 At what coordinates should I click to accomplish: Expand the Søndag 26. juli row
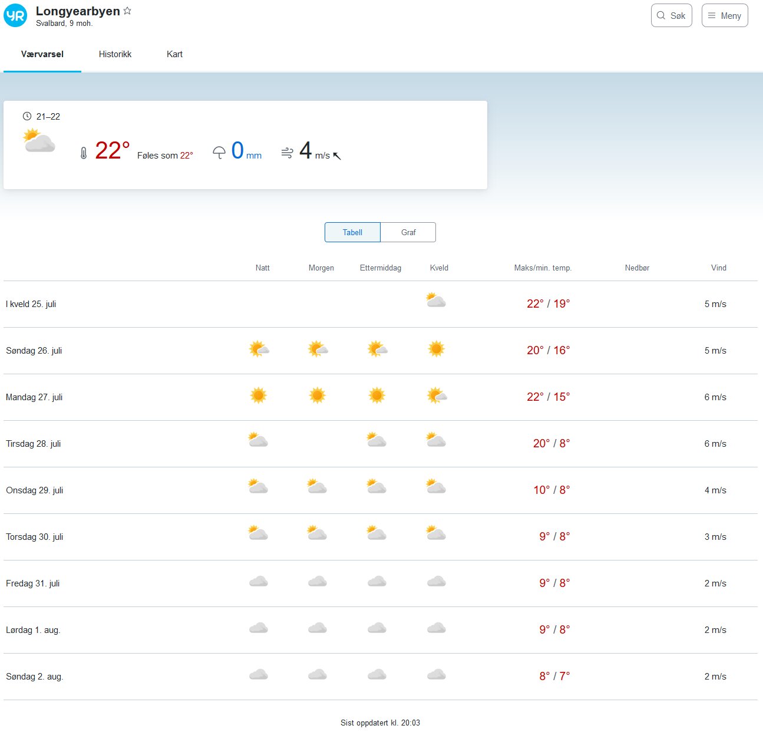pos(34,351)
